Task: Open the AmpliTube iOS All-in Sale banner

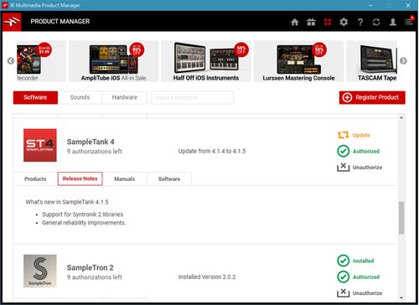Action: click(114, 61)
